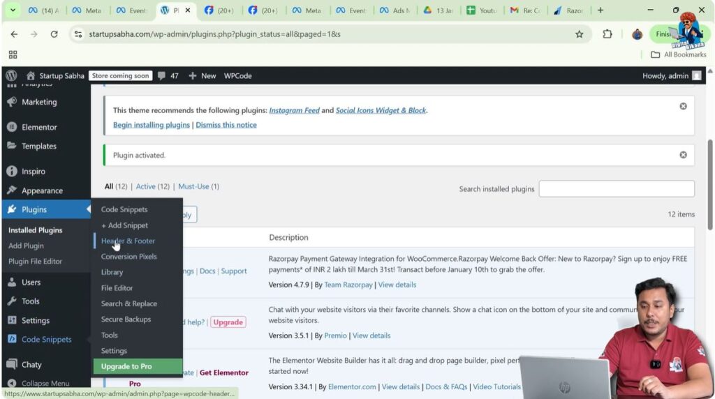Switch to the Gmail Re: tab

tap(525, 10)
